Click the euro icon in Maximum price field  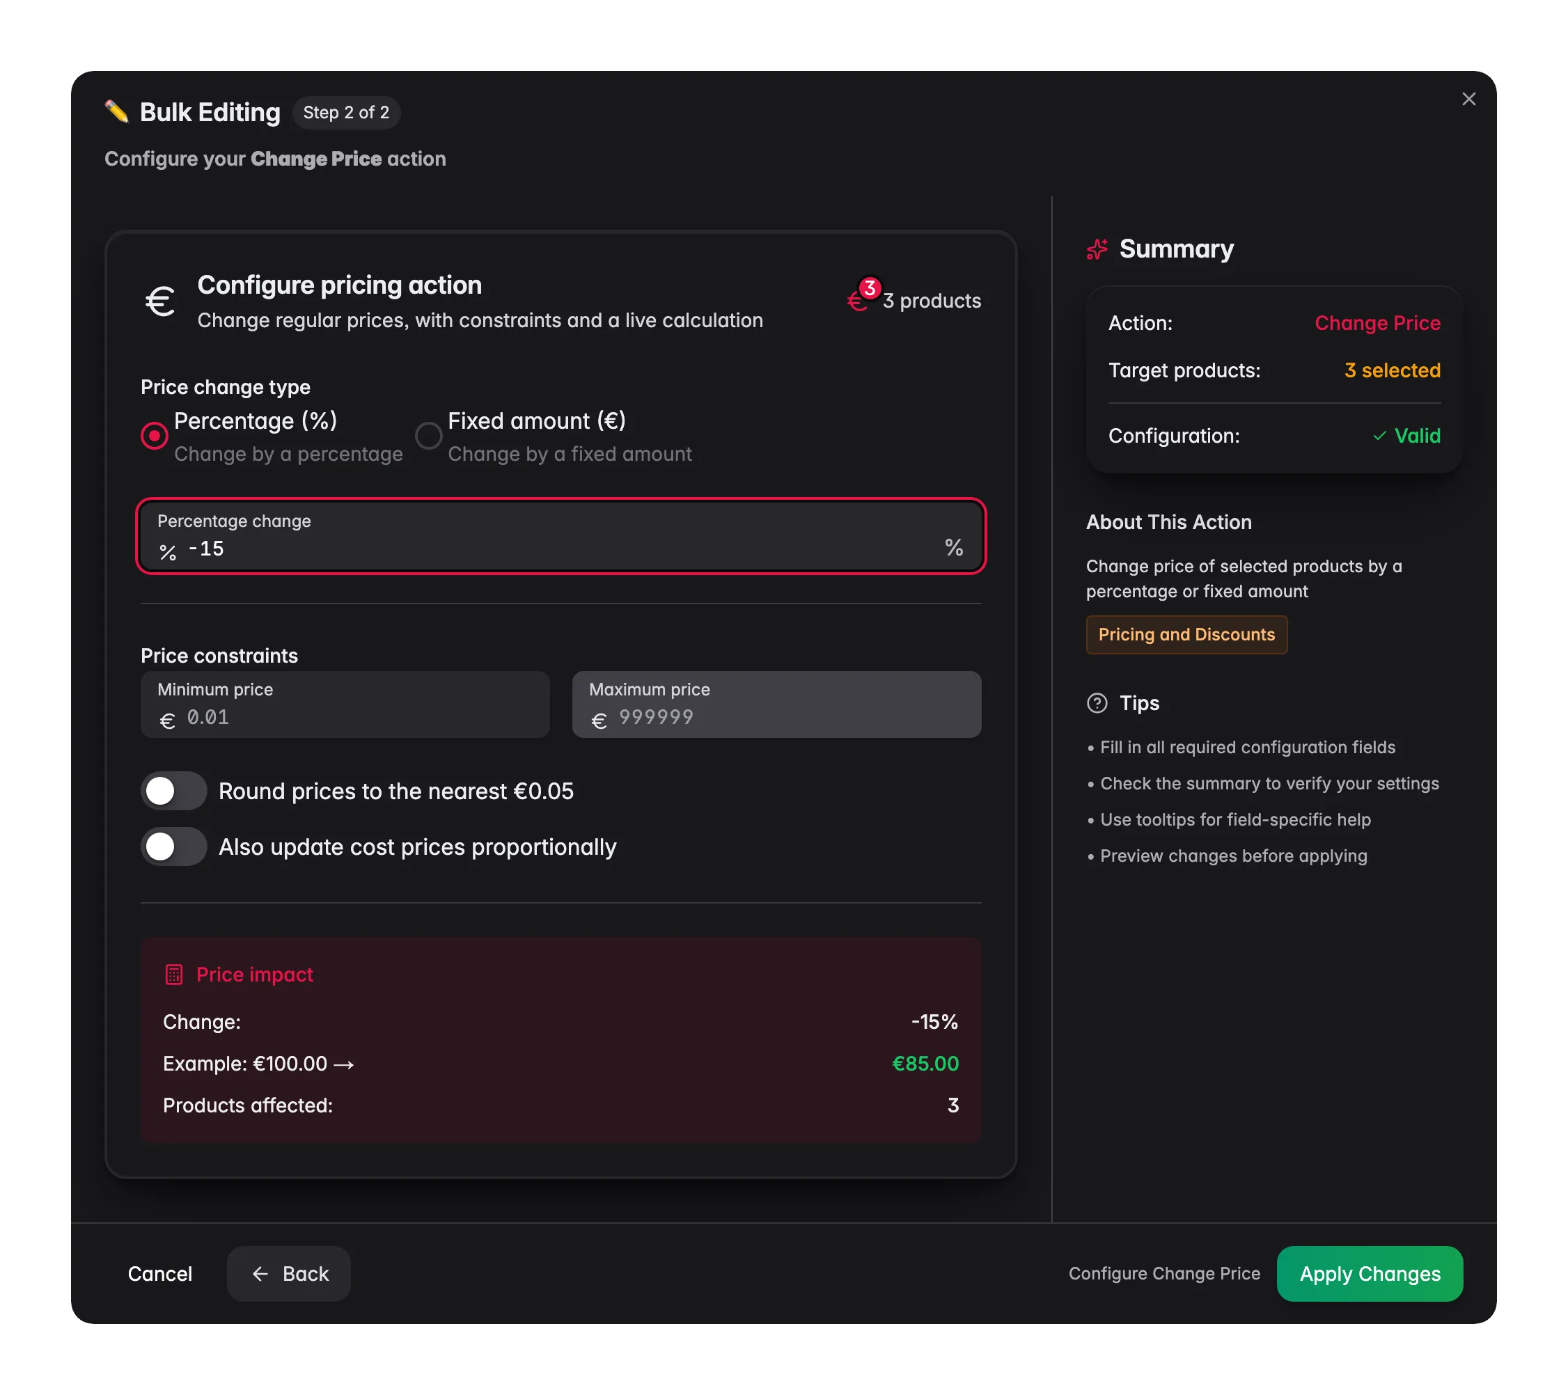tap(599, 721)
